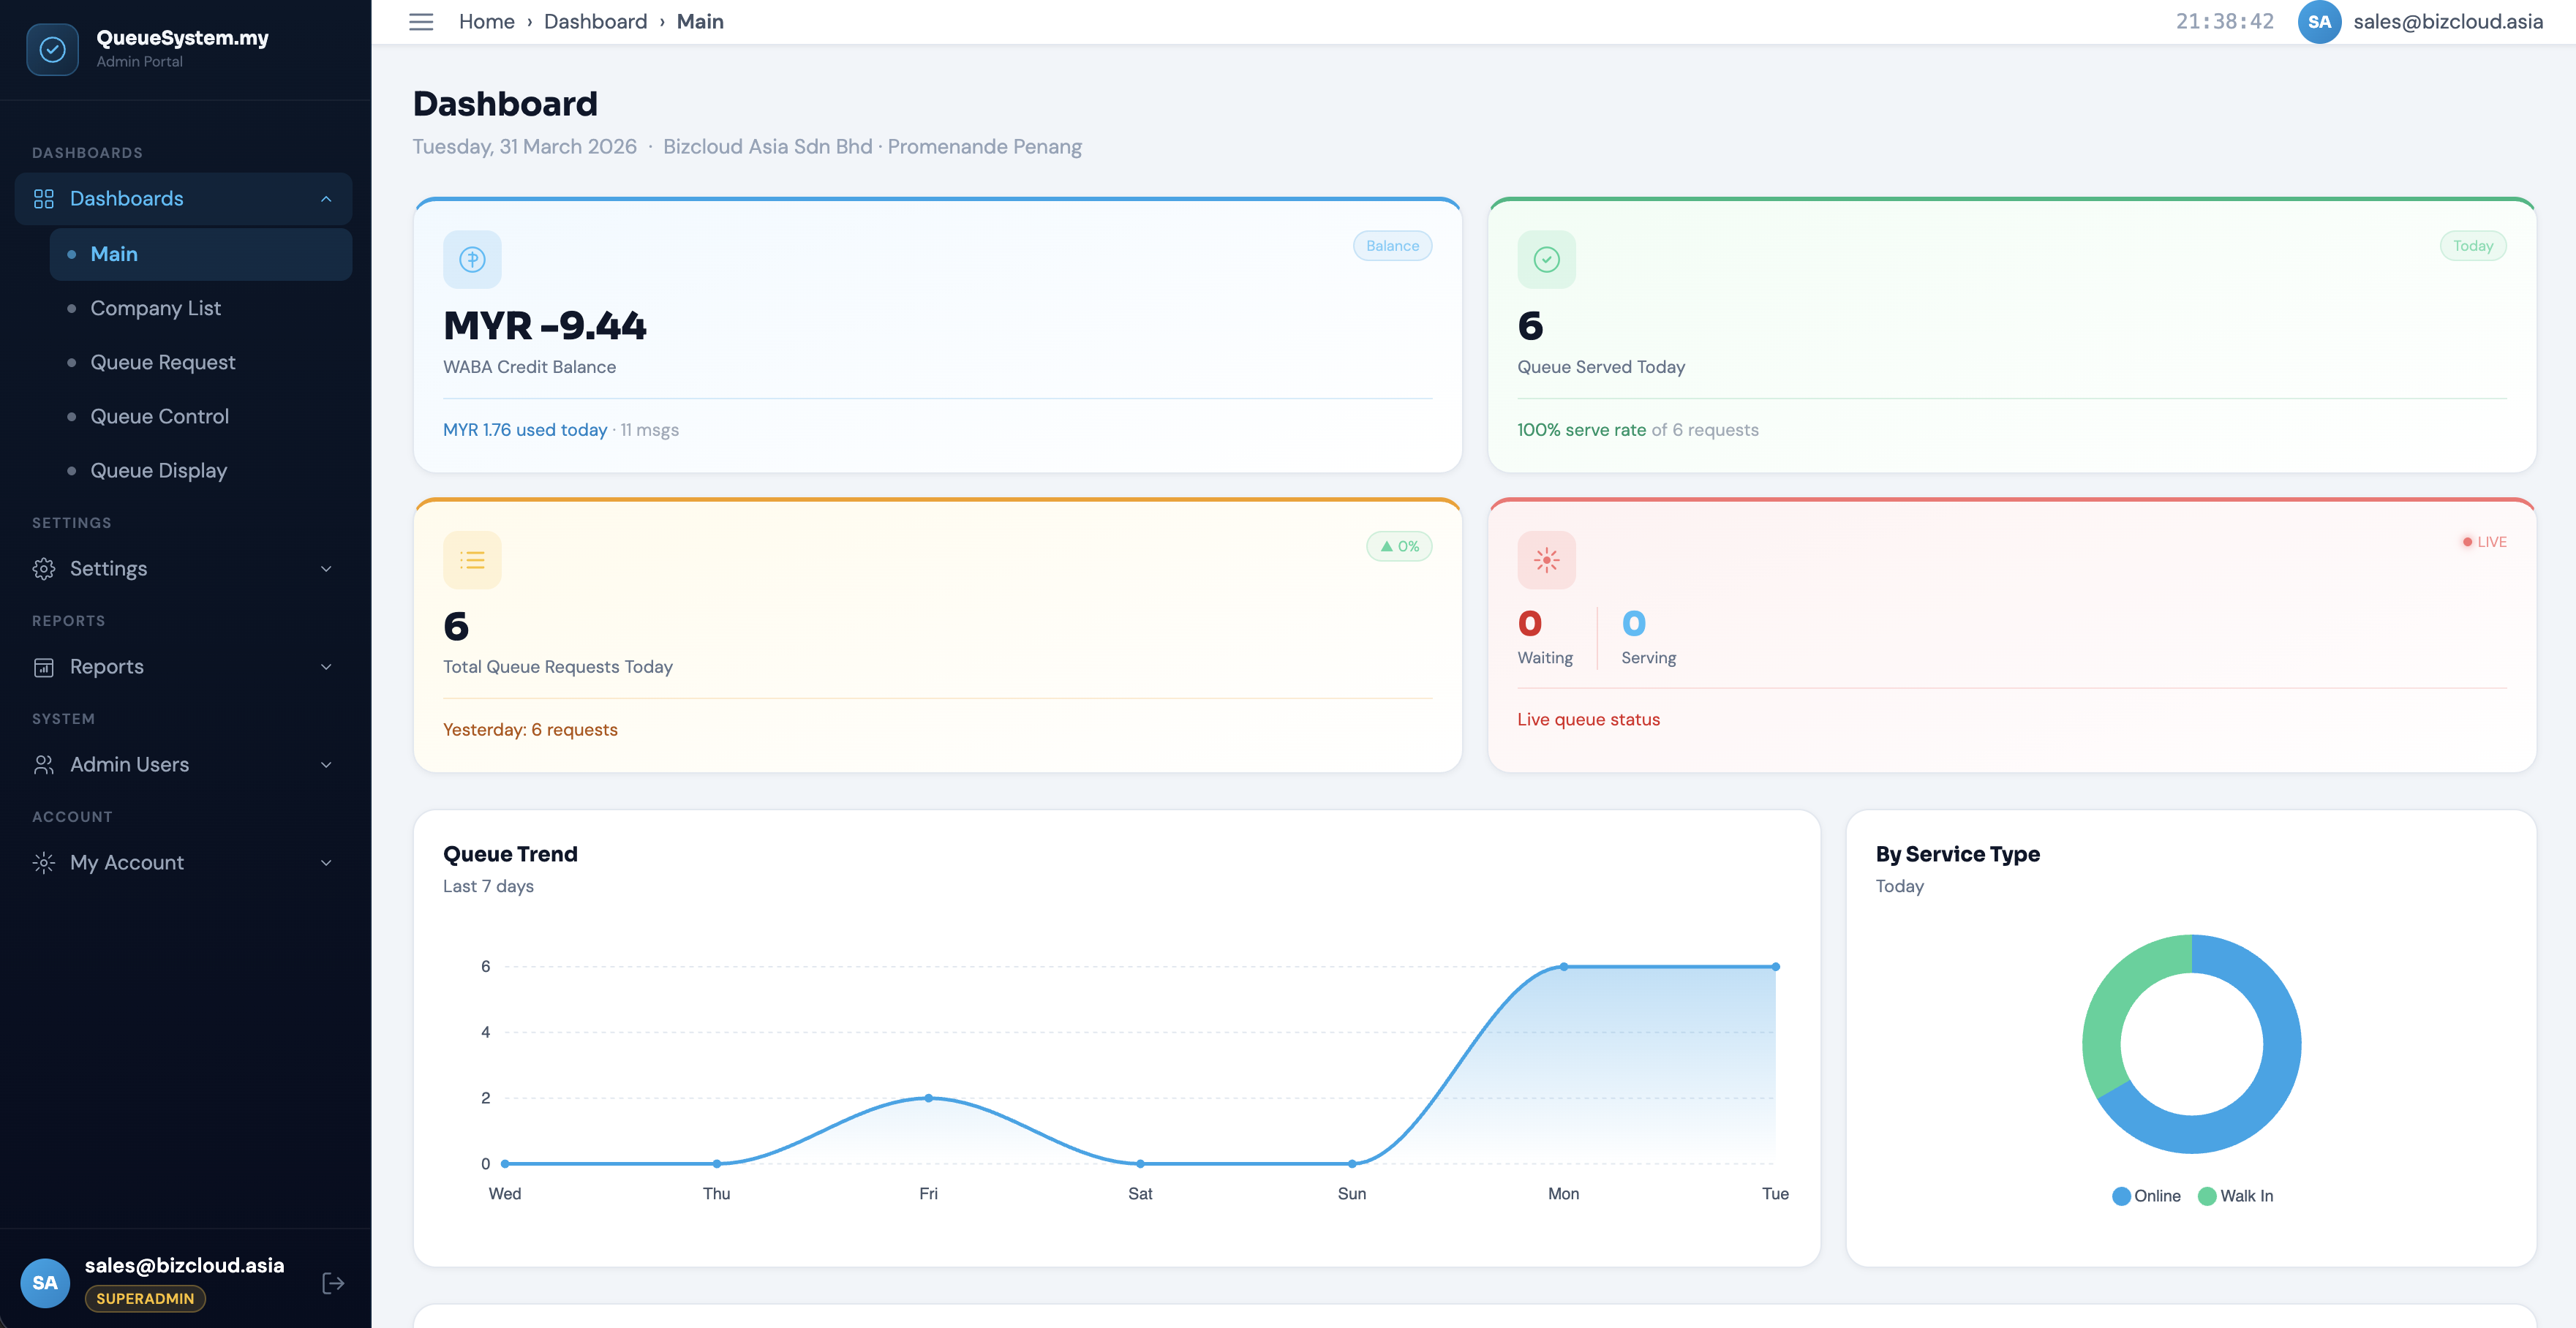Click 'MYR 1.76 used today' text

point(525,430)
